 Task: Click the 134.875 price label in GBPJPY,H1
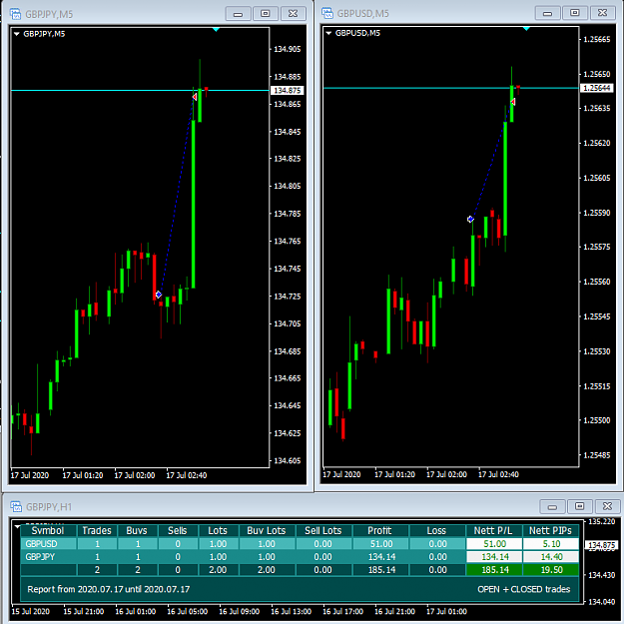click(601, 545)
